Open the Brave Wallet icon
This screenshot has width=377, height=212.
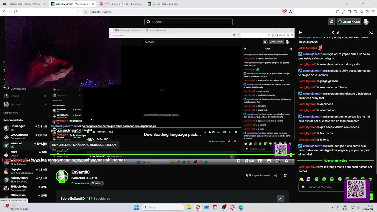pyautogui.click(x=355, y=12)
